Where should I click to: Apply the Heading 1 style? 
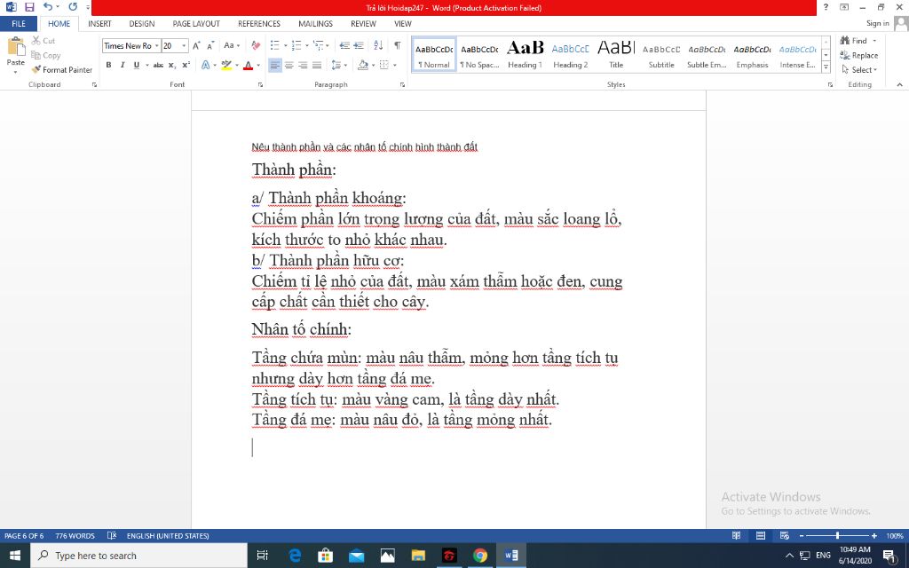pos(526,54)
